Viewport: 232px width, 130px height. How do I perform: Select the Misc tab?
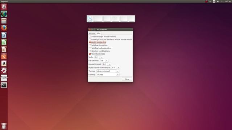pyautogui.click(x=99, y=33)
